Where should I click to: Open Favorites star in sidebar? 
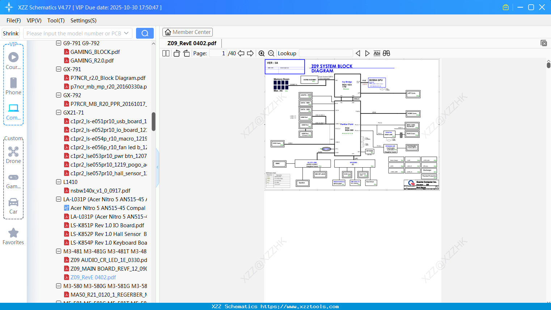tap(13, 236)
